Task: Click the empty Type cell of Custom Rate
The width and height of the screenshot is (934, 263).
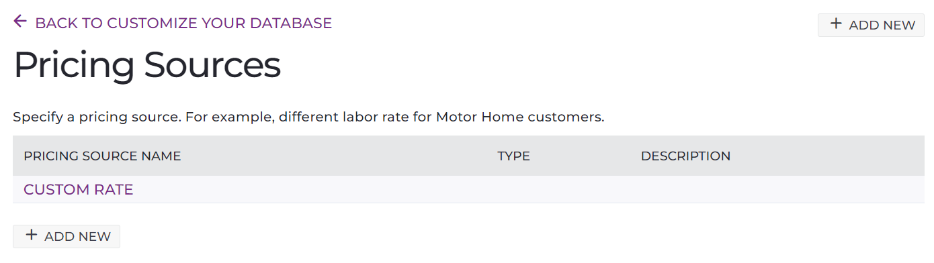Action: coord(558,190)
